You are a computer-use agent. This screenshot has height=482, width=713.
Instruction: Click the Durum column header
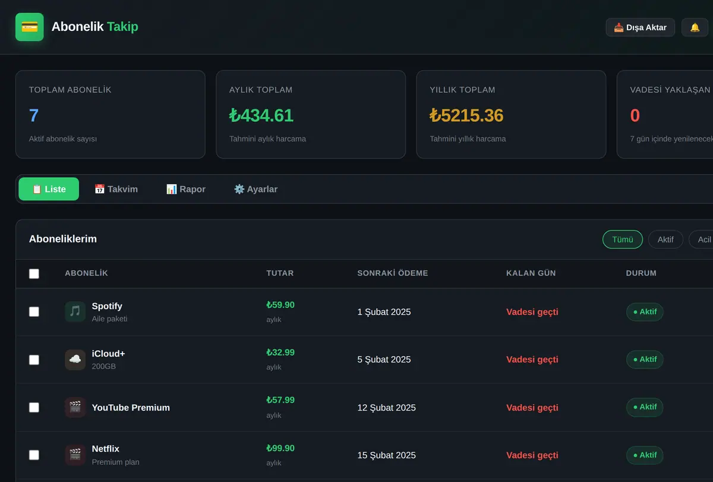(x=641, y=273)
